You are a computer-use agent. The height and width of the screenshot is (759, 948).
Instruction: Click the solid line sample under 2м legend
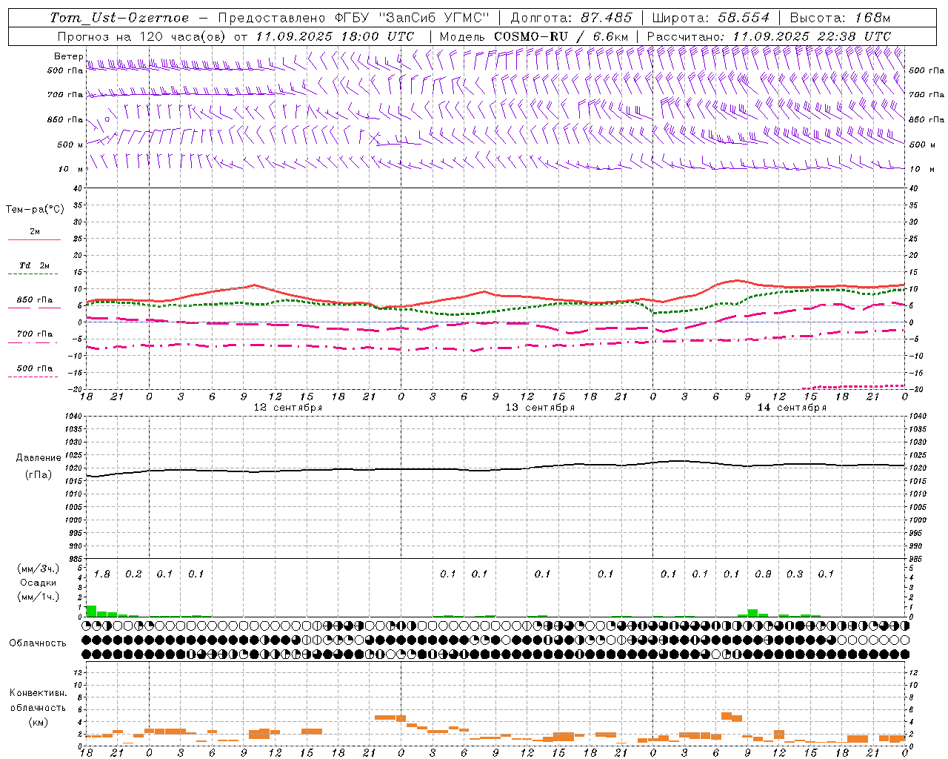[x=35, y=240]
